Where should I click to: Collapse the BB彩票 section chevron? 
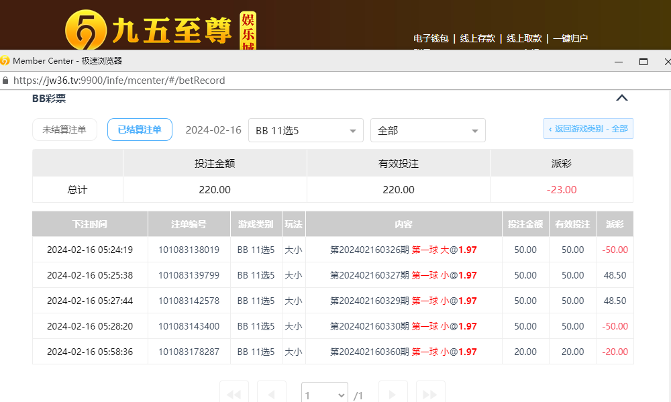coord(622,98)
